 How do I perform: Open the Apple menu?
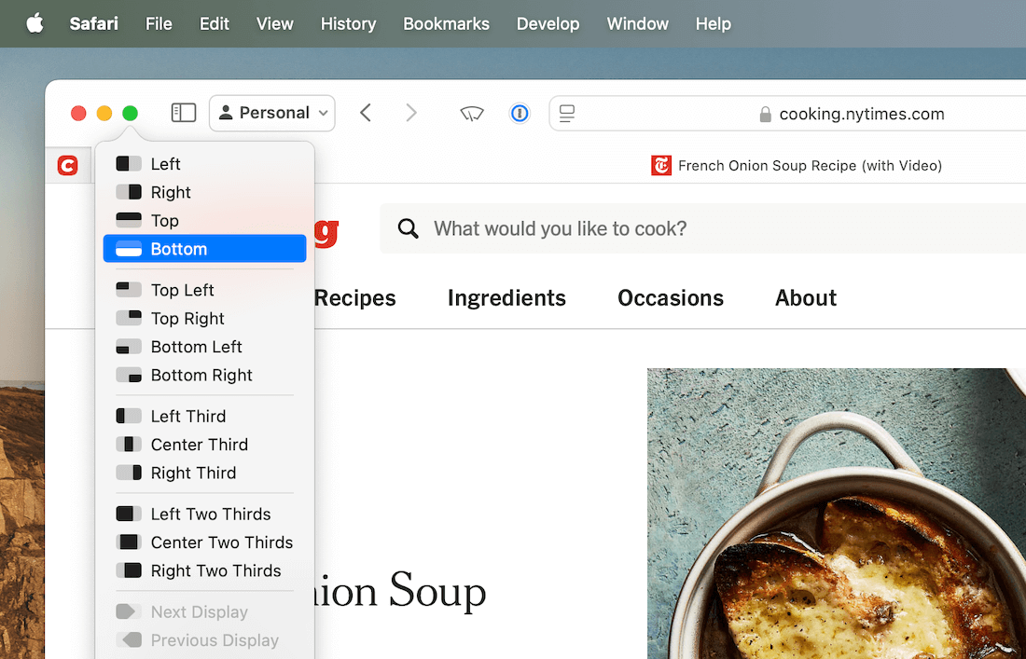click(x=35, y=24)
